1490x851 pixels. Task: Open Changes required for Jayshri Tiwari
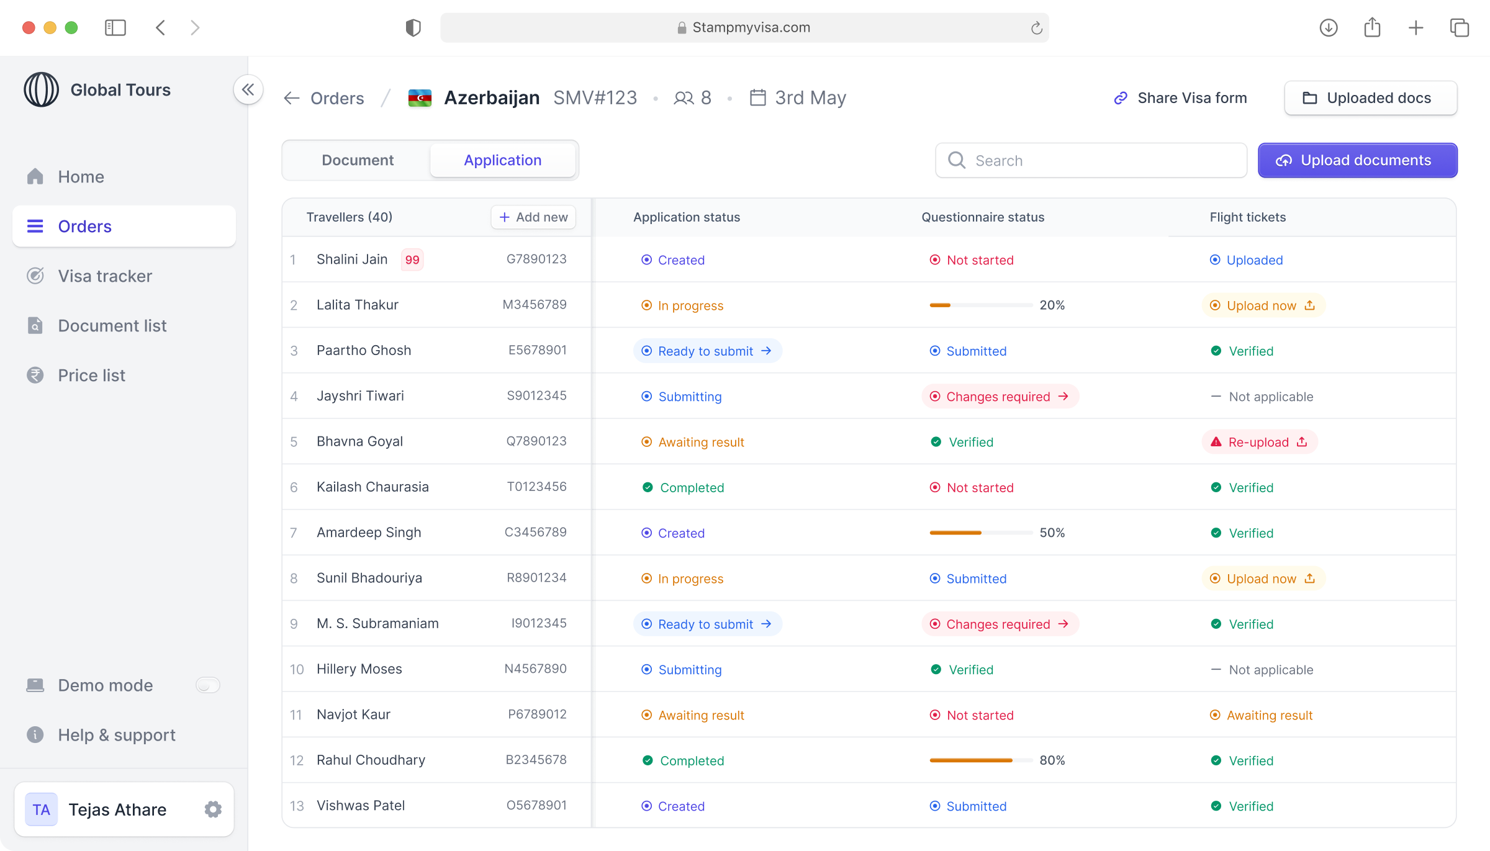(1000, 396)
